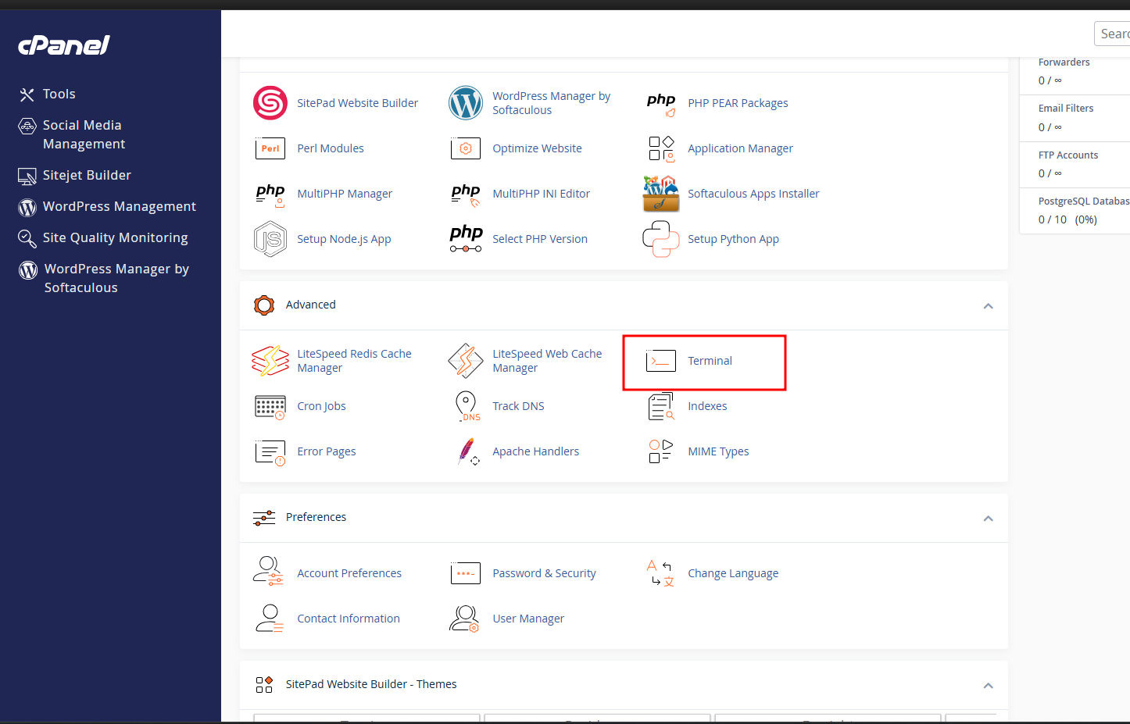Click the Track DNS icon
The image size is (1130, 724).
[x=467, y=406]
